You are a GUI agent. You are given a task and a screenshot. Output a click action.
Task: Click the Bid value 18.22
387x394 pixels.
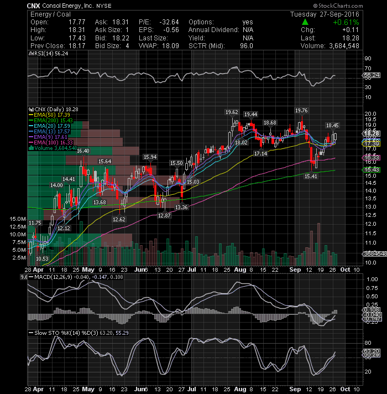pos(121,38)
